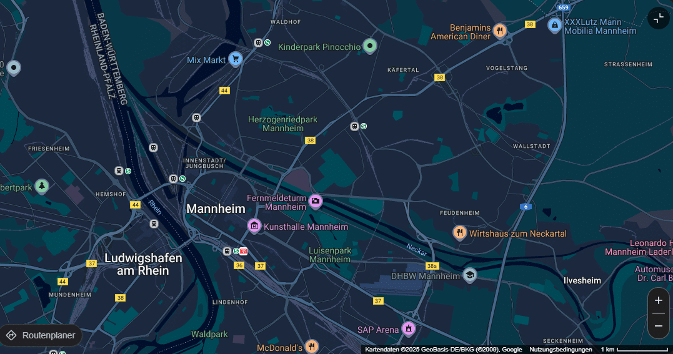The width and height of the screenshot is (673, 354).
Task: Select the Fernmeldeturm Mannheim camera pin
Action: click(x=316, y=201)
